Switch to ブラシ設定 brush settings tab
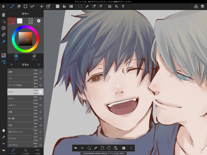Viewport: 207px width, 155px height. coord(25,151)
